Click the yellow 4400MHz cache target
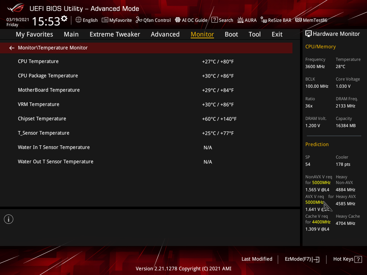 (x=321, y=222)
